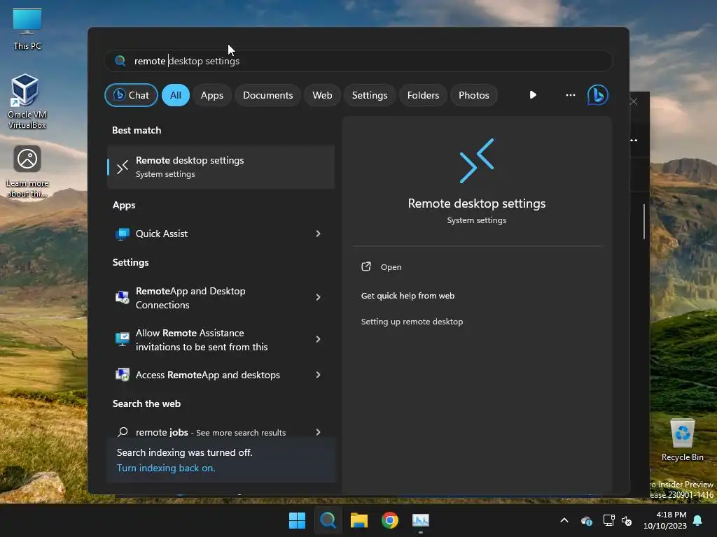Show more filters with the arrow button

[533, 95]
